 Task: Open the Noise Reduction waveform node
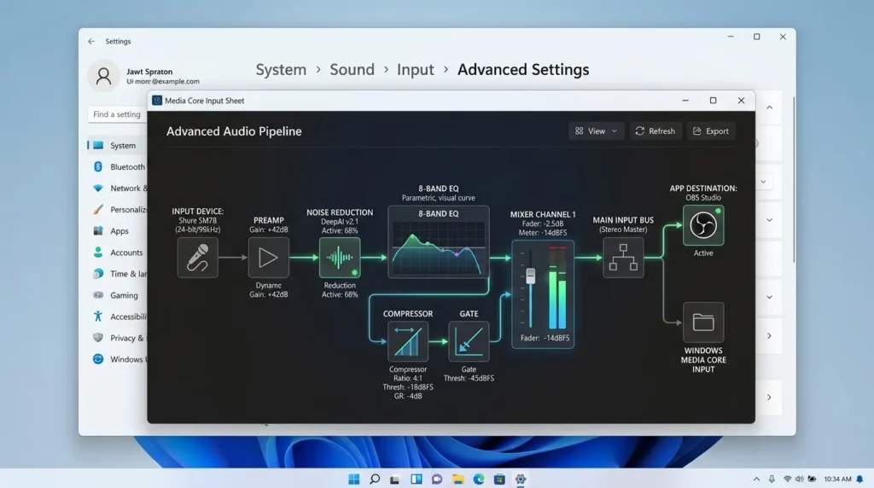tap(340, 258)
